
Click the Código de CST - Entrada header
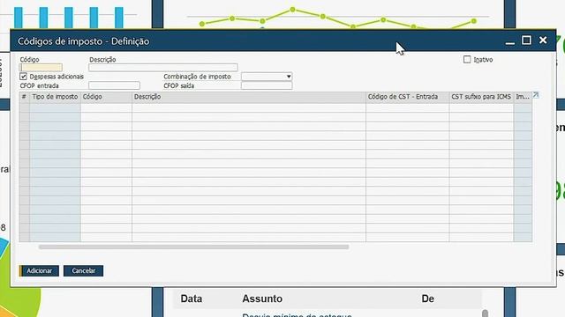(x=408, y=97)
